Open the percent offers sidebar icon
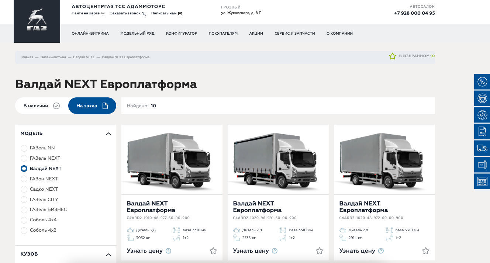The height and width of the screenshot is (263, 490). coord(482,82)
